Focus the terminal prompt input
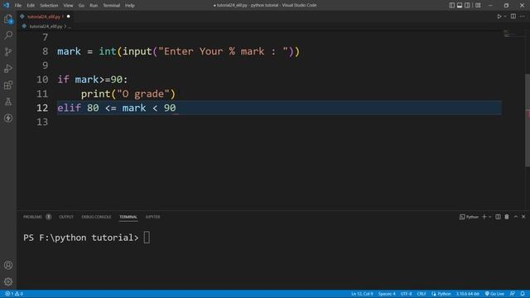The height and width of the screenshot is (298, 530). [147, 238]
